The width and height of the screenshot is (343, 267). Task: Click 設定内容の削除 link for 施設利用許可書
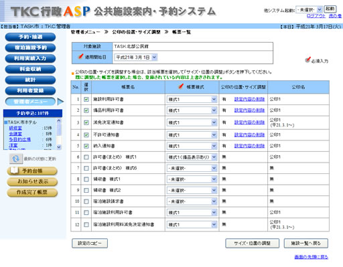tap(249, 99)
